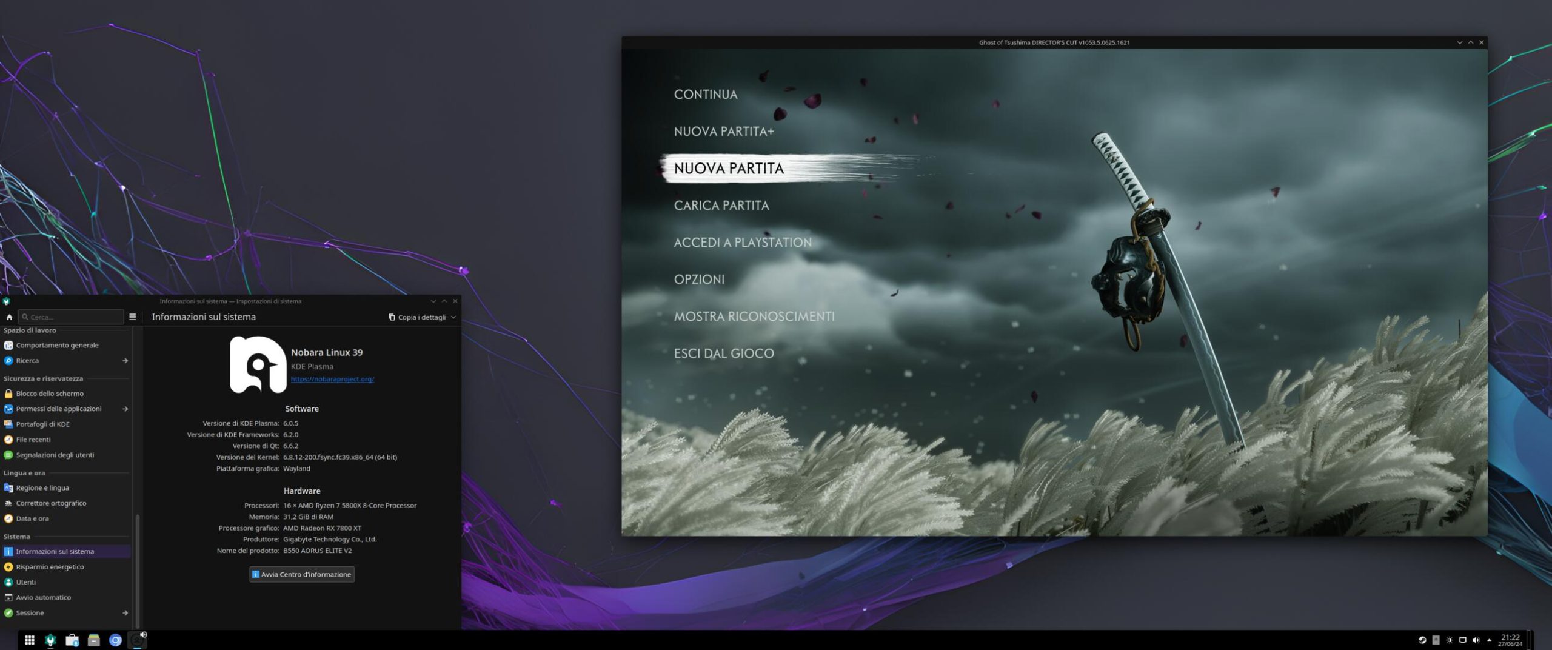
Task: Click the product name B550 AORUS ELITE V2
Action: pyautogui.click(x=317, y=551)
